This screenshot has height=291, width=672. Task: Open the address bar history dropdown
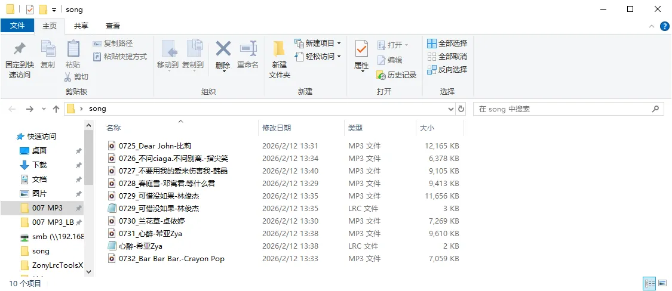[451, 109]
